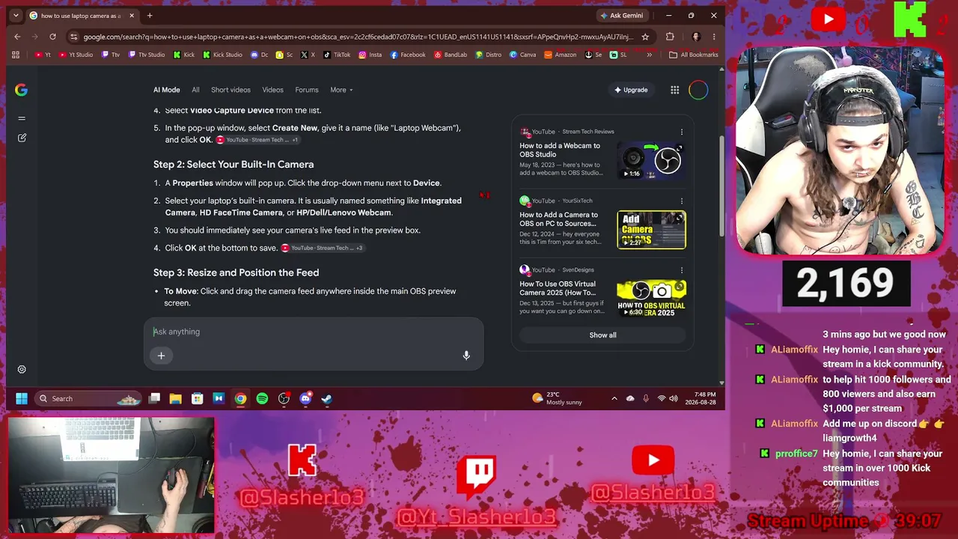Open the source chip after 'click OK' in step 5

click(258, 140)
